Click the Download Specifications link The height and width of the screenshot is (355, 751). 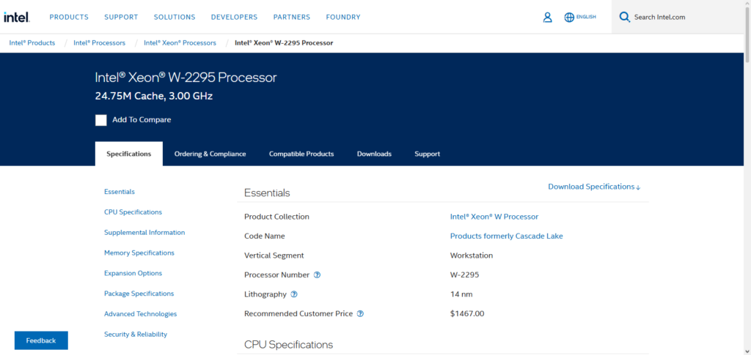[594, 187]
